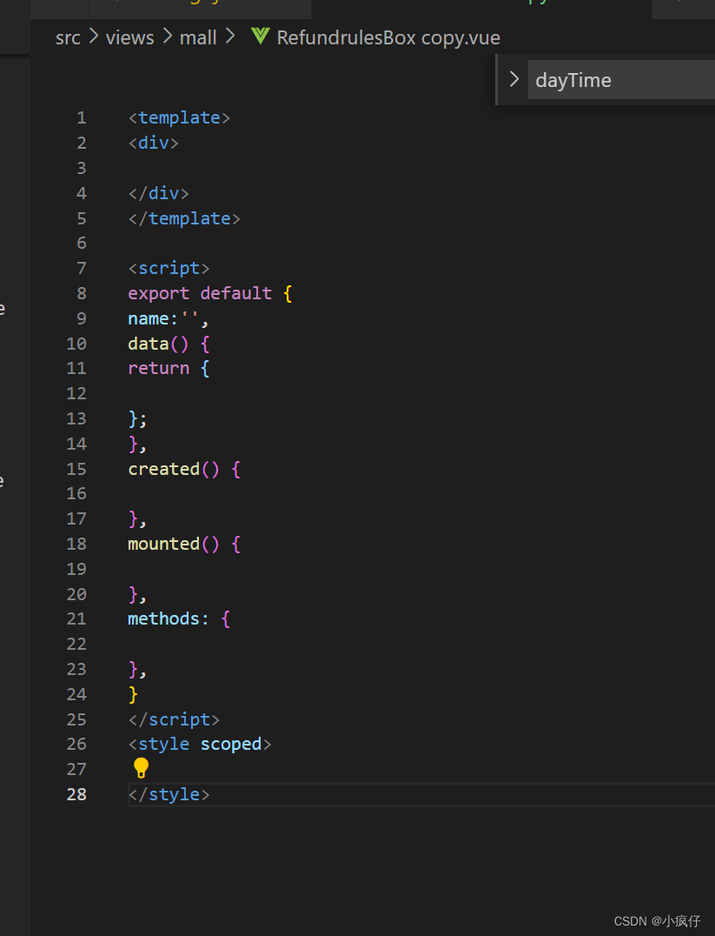Click the scoped attribute in the style tag
This screenshot has height=936, width=715.
[x=230, y=744]
